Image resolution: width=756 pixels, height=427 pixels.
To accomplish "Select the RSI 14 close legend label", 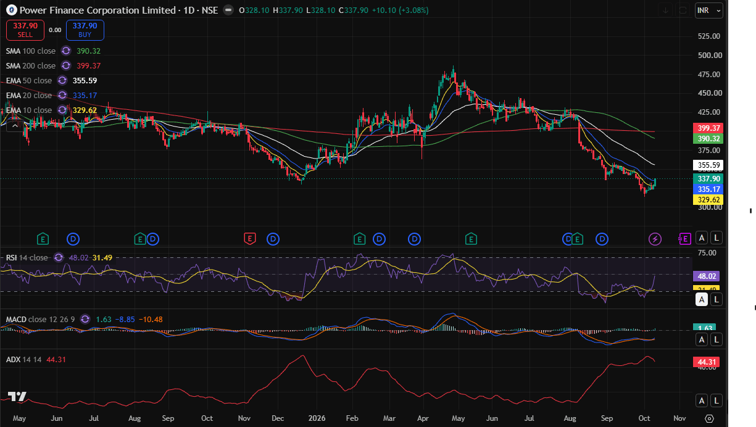I will (27, 257).
